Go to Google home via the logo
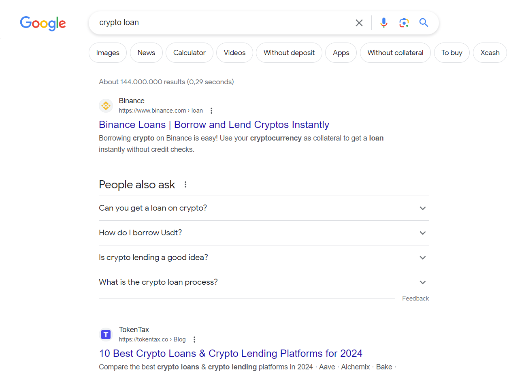Viewport: 509px width, 371px height. [x=43, y=23]
